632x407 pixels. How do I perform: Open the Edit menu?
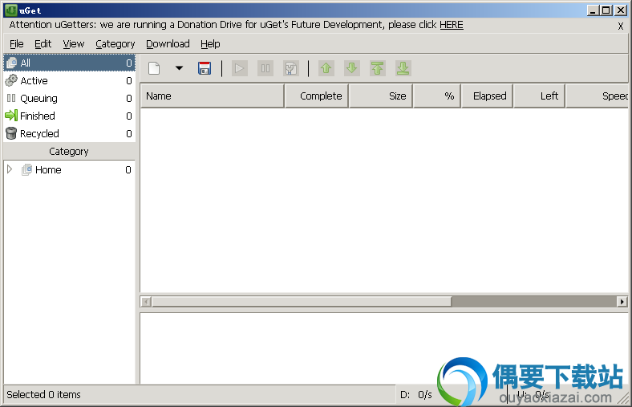[x=43, y=44]
